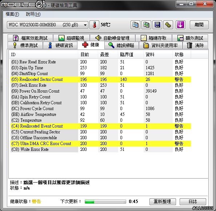Image resolution: width=216 pixels, height=211 pixels.
Task: Click the data value 1086 for Power Cycle Count
Action: tap(150, 109)
